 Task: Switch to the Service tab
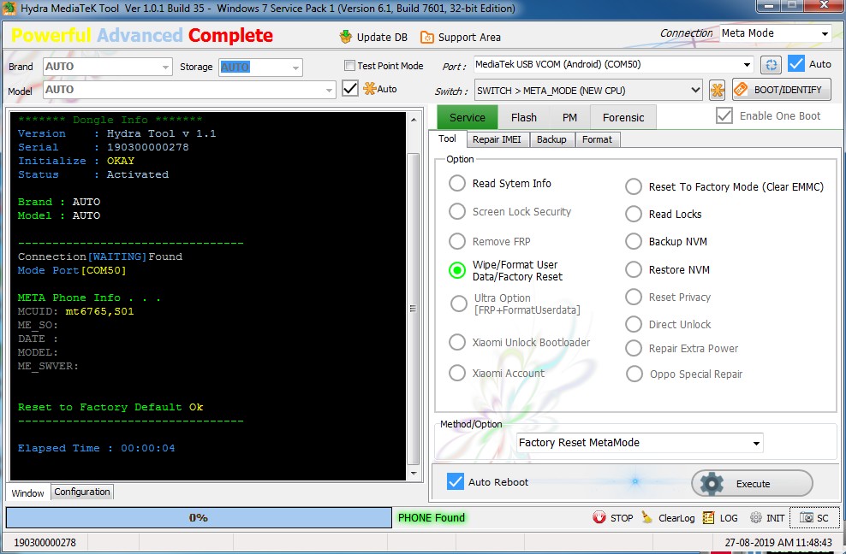[x=468, y=117]
